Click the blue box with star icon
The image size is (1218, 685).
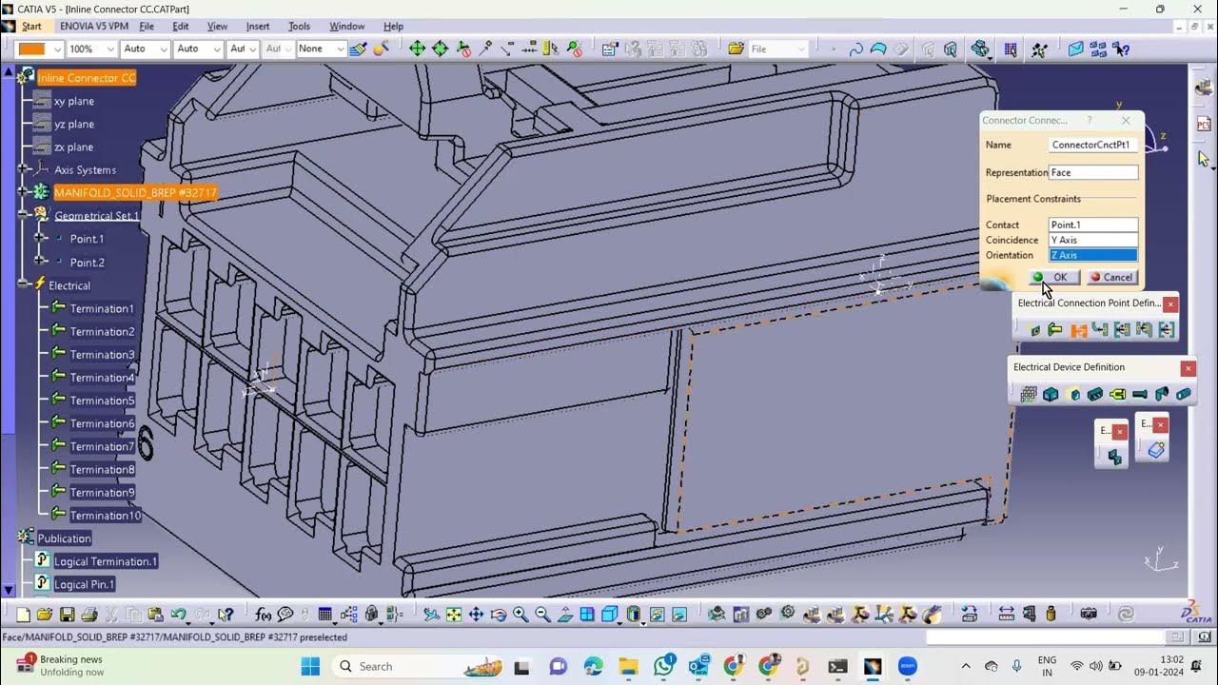[1156, 449]
